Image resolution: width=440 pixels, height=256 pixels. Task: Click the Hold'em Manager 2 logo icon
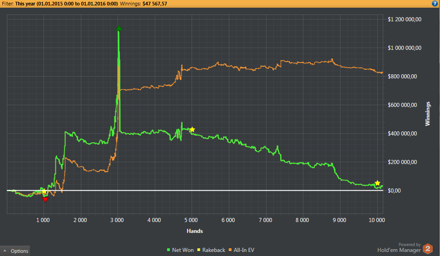(428, 249)
